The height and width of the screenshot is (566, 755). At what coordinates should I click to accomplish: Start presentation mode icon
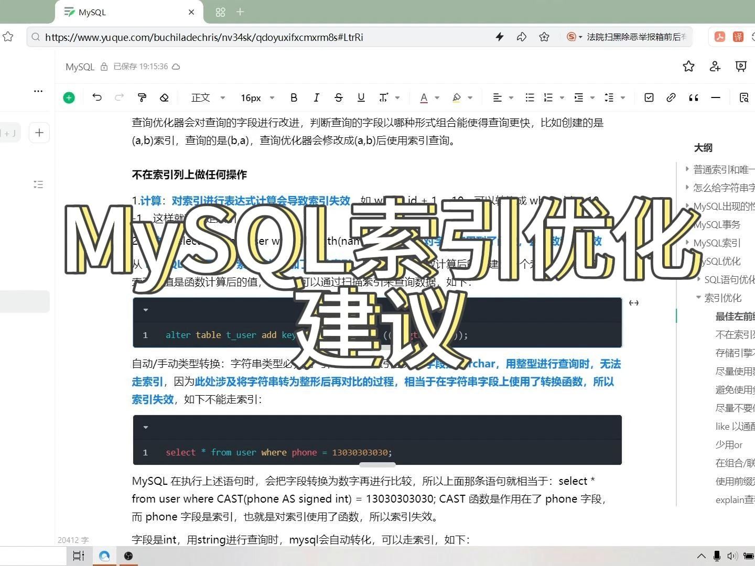(x=741, y=66)
